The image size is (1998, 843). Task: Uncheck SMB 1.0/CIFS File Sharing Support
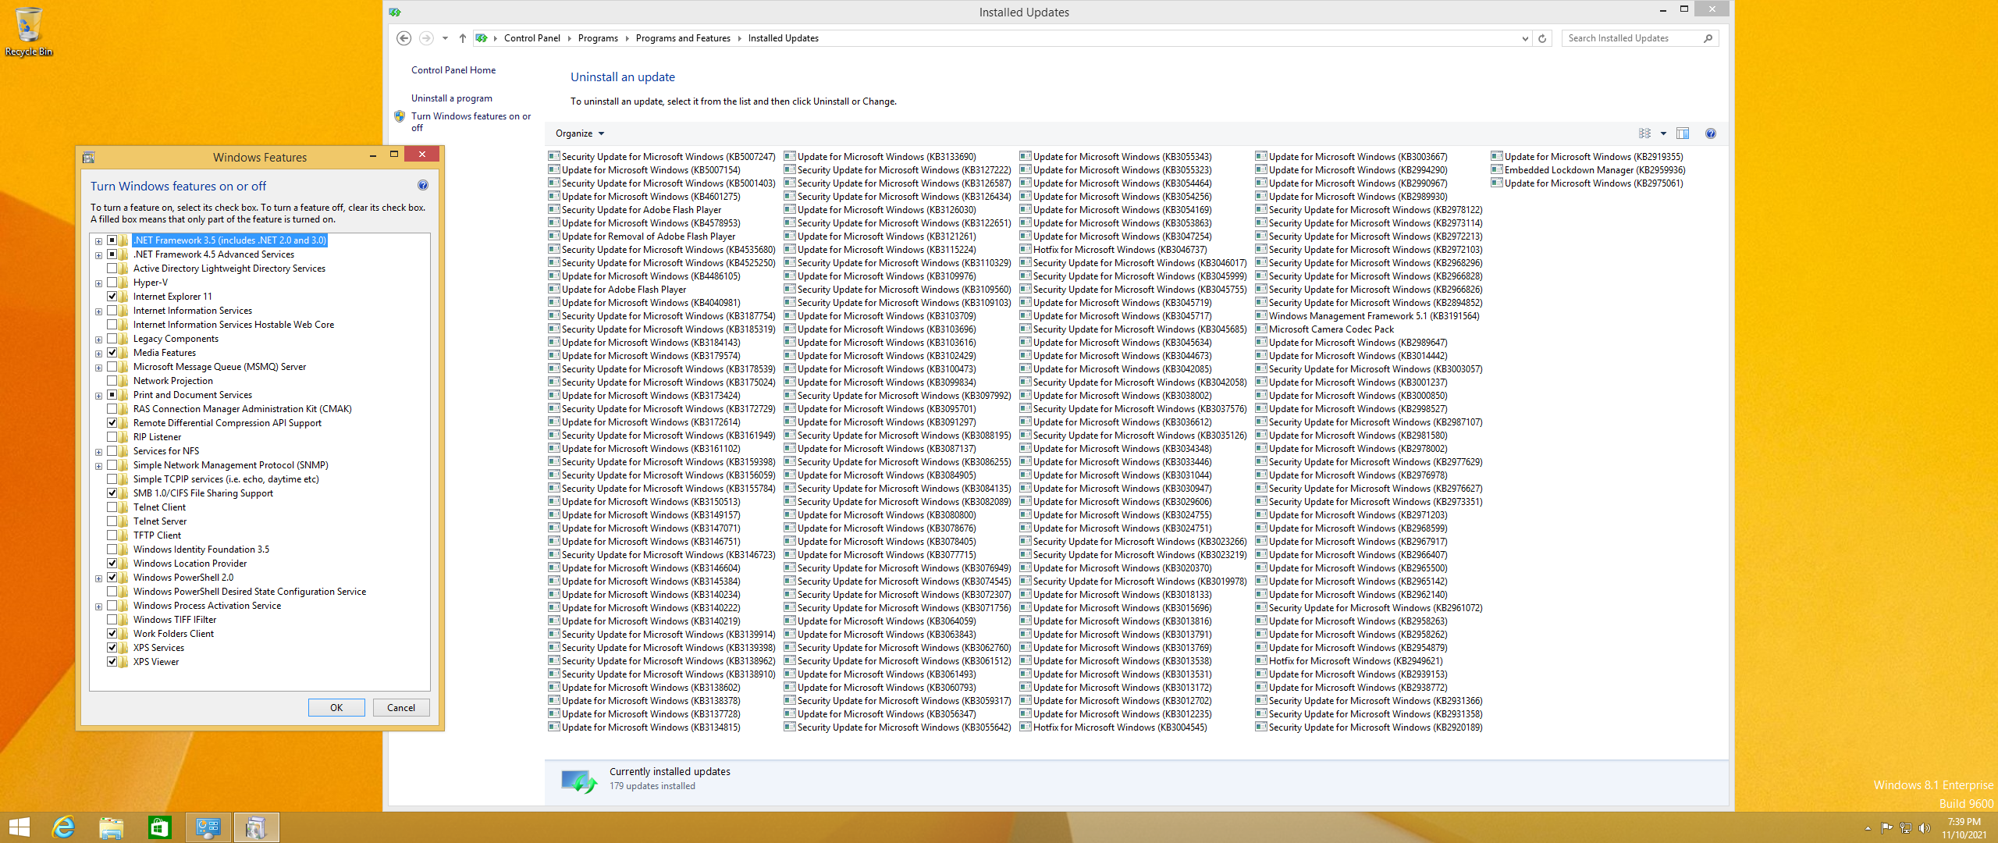pos(112,493)
